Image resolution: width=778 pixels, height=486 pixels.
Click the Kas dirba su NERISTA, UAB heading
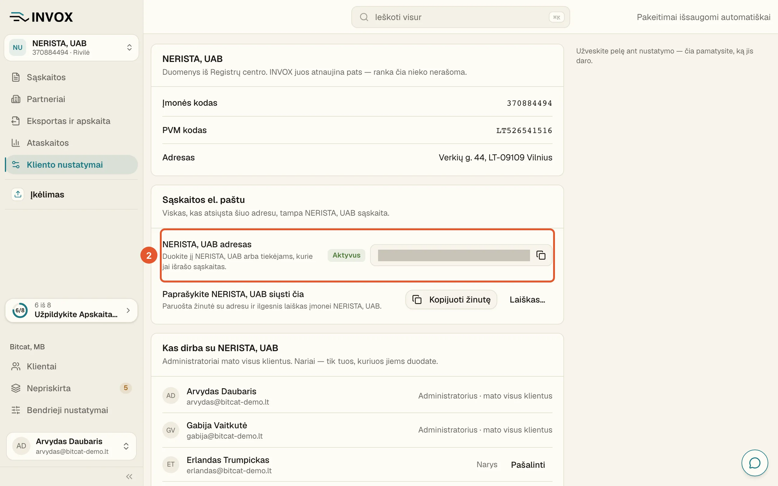point(220,348)
